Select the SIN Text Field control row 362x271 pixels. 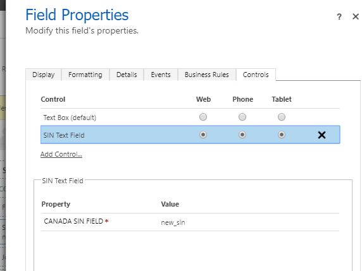pyautogui.click(x=190, y=135)
